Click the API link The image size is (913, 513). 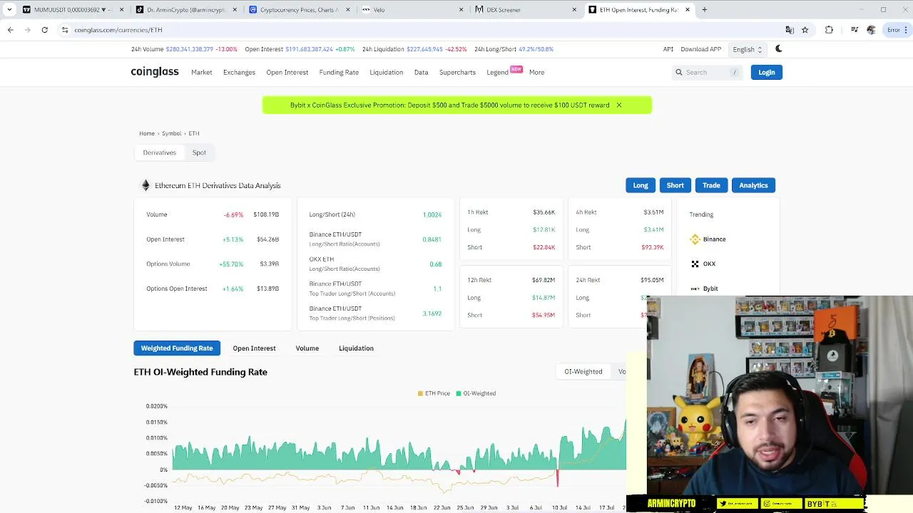668,49
